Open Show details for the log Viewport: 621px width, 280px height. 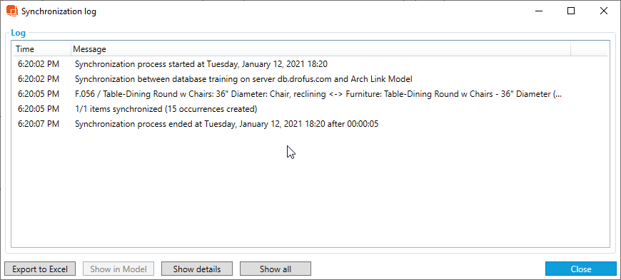point(197,269)
